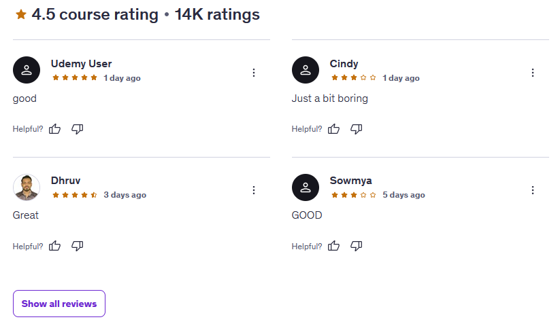Click Cindy's default avatar icon
558x326 pixels.
306,70
